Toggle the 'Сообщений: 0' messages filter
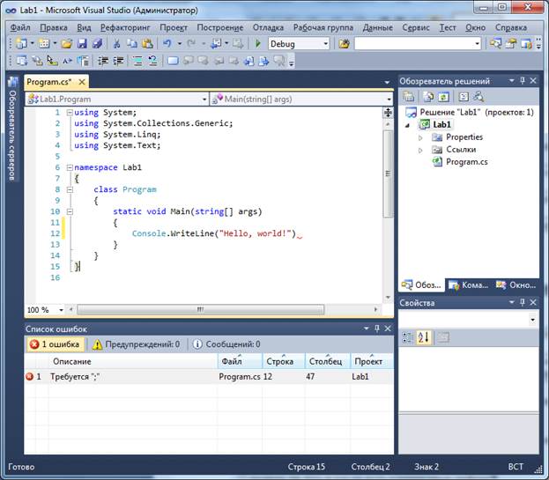 tap(226, 344)
